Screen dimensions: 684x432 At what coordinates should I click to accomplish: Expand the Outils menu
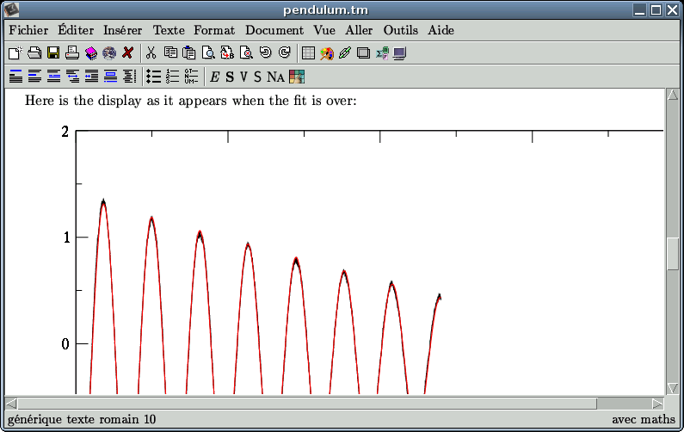click(401, 30)
